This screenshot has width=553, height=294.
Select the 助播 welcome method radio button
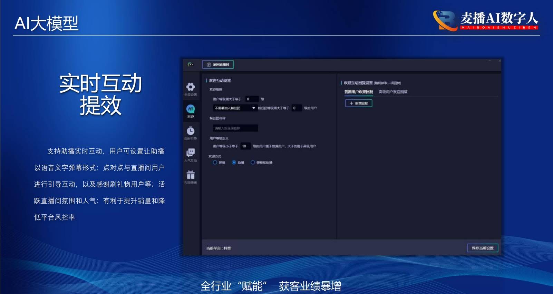tap(234, 163)
